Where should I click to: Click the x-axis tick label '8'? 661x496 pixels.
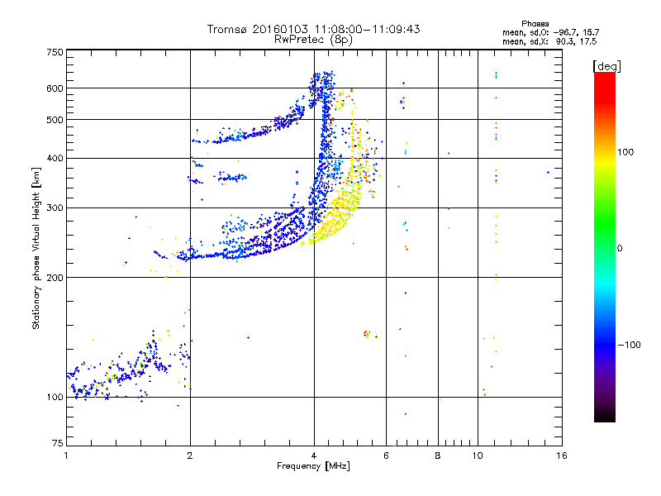438,455
